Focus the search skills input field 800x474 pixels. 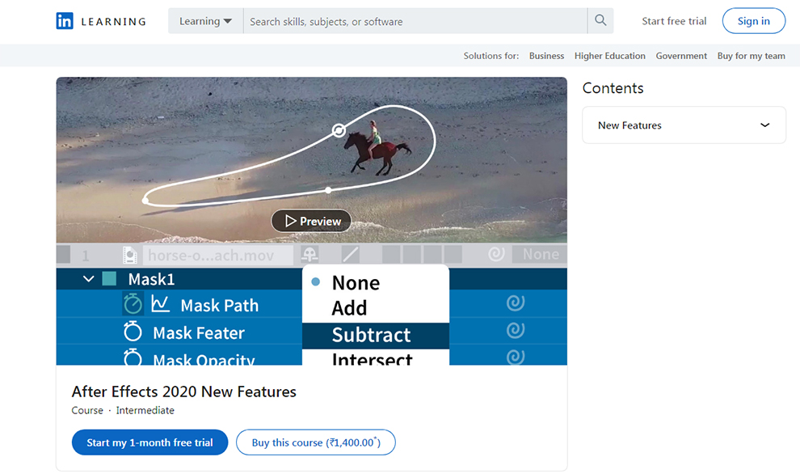[415, 21]
